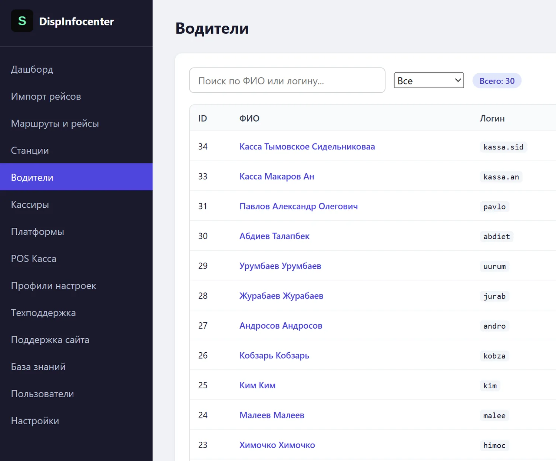The image size is (556, 461).
Task: Click ID cell 26
Action: click(203, 356)
